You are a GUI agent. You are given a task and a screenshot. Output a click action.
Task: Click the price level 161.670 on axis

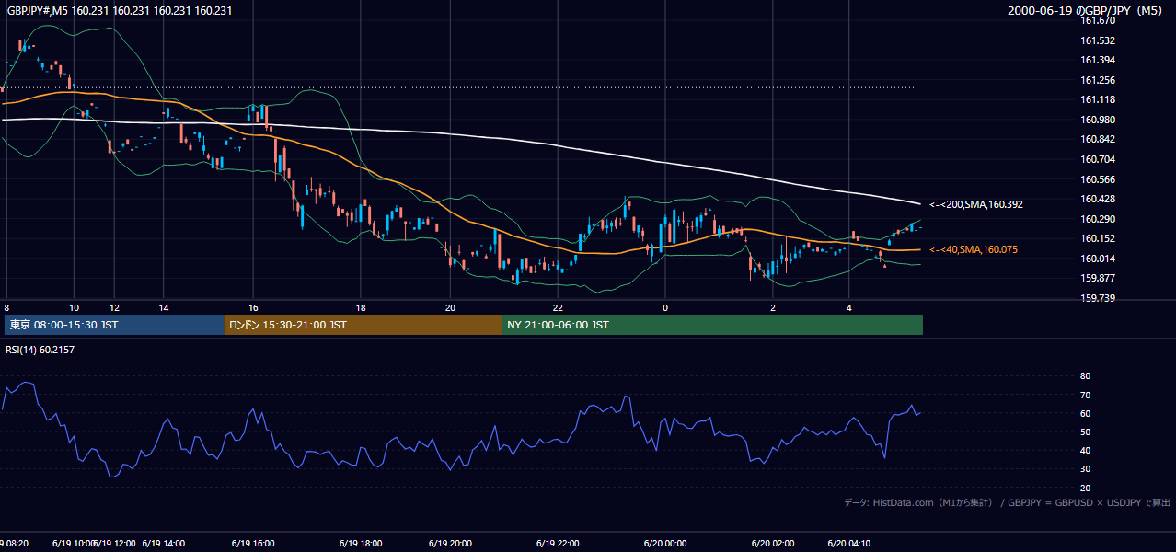coord(1098,20)
